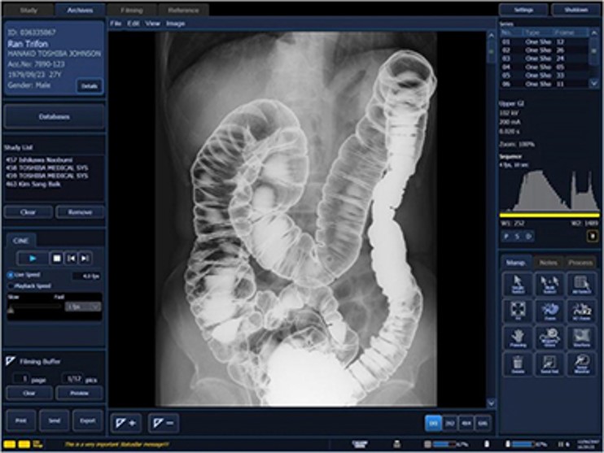Select the Playback Speed radio button
Image resolution: width=604 pixels, height=453 pixels.
(10, 286)
